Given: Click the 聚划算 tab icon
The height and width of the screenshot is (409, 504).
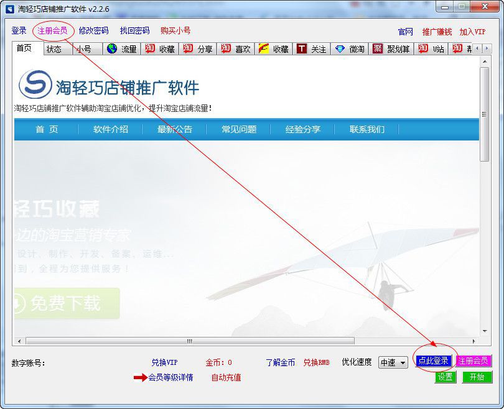Looking at the screenshot, I should click(376, 49).
